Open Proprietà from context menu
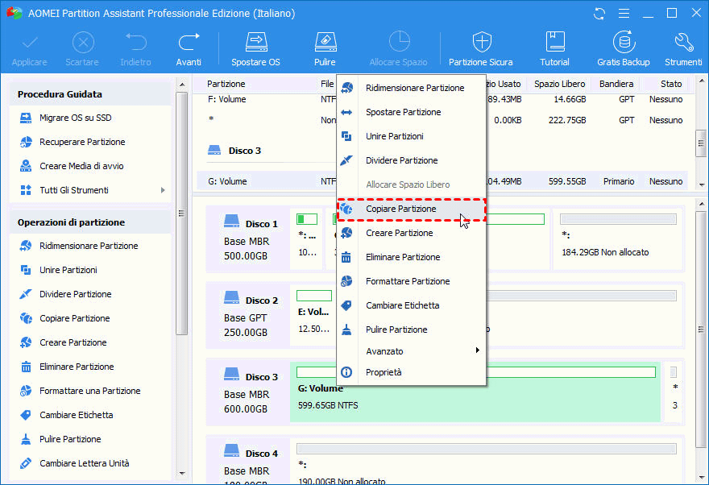Viewport: 709px width, 485px height. tap(412, 372)
